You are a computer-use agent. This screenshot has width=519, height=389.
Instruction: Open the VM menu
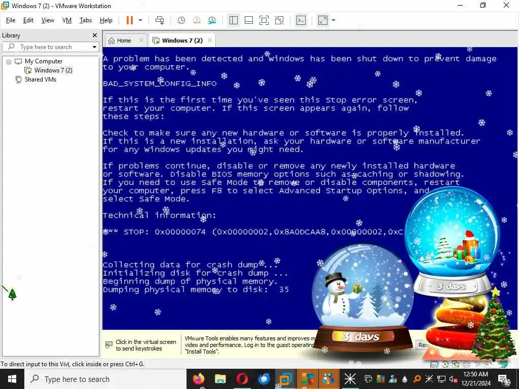coord(67,20)
